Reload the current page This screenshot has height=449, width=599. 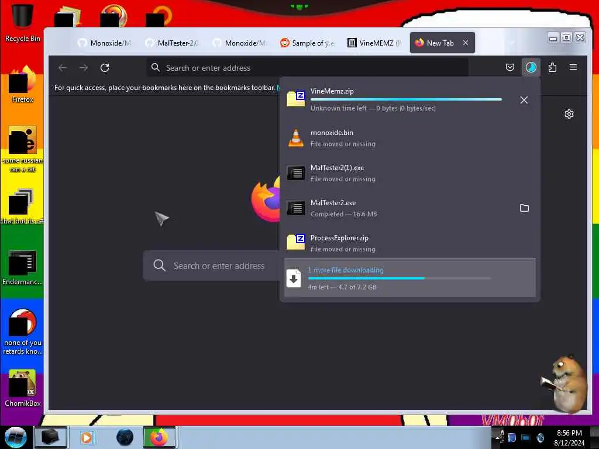point(105,68)
